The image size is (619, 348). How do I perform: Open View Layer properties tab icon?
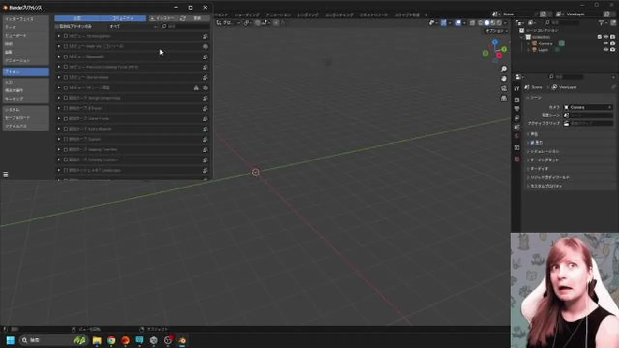[516, 118]
